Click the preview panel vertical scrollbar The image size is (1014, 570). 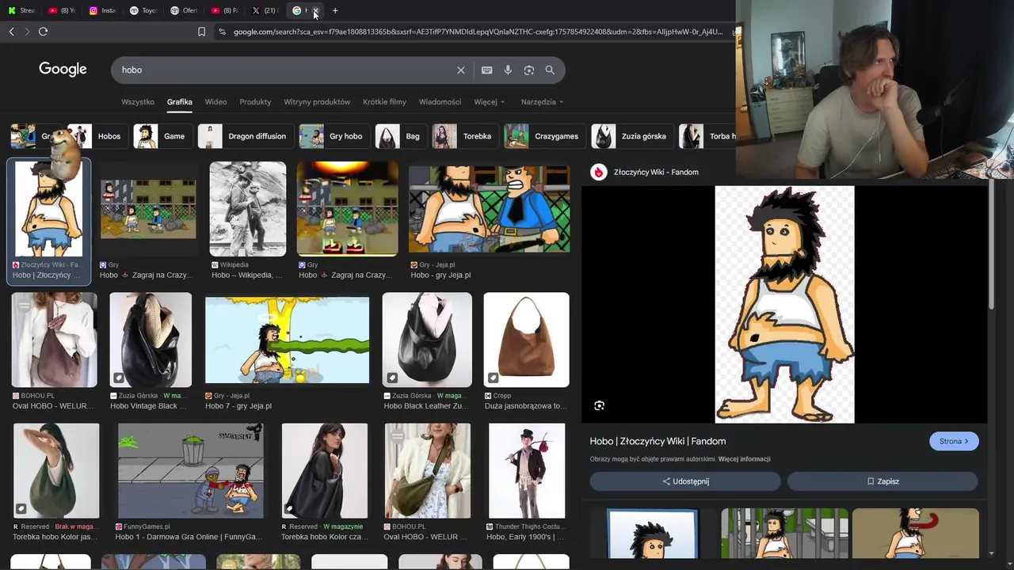click(991, 245)
